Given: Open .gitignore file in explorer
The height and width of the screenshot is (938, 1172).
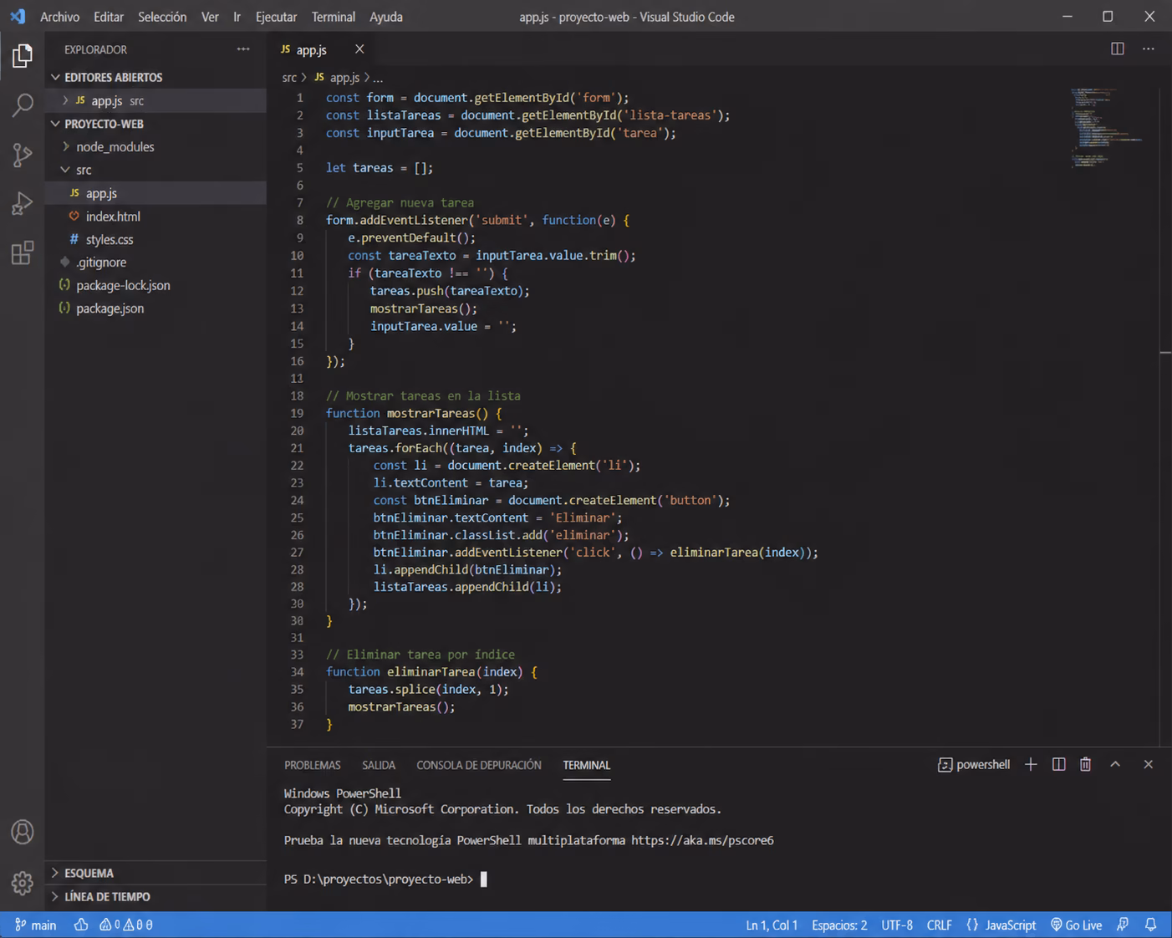Looking at the screenshot, I should coord(155,262).
